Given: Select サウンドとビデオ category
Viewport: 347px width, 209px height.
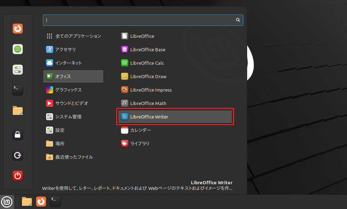Looking at the screenshot, I should click(73, 103).
